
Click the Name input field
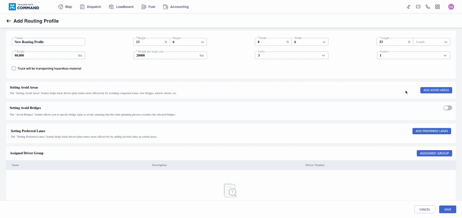point(48,42)
